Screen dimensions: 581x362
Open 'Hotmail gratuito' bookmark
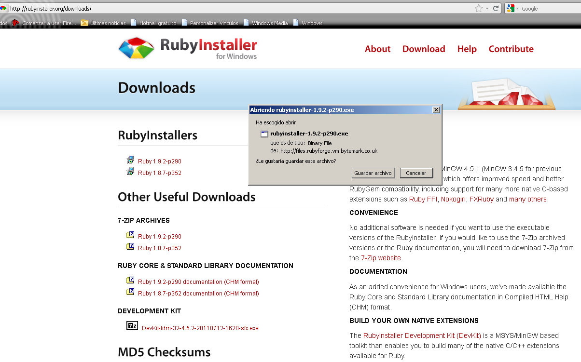158,23
